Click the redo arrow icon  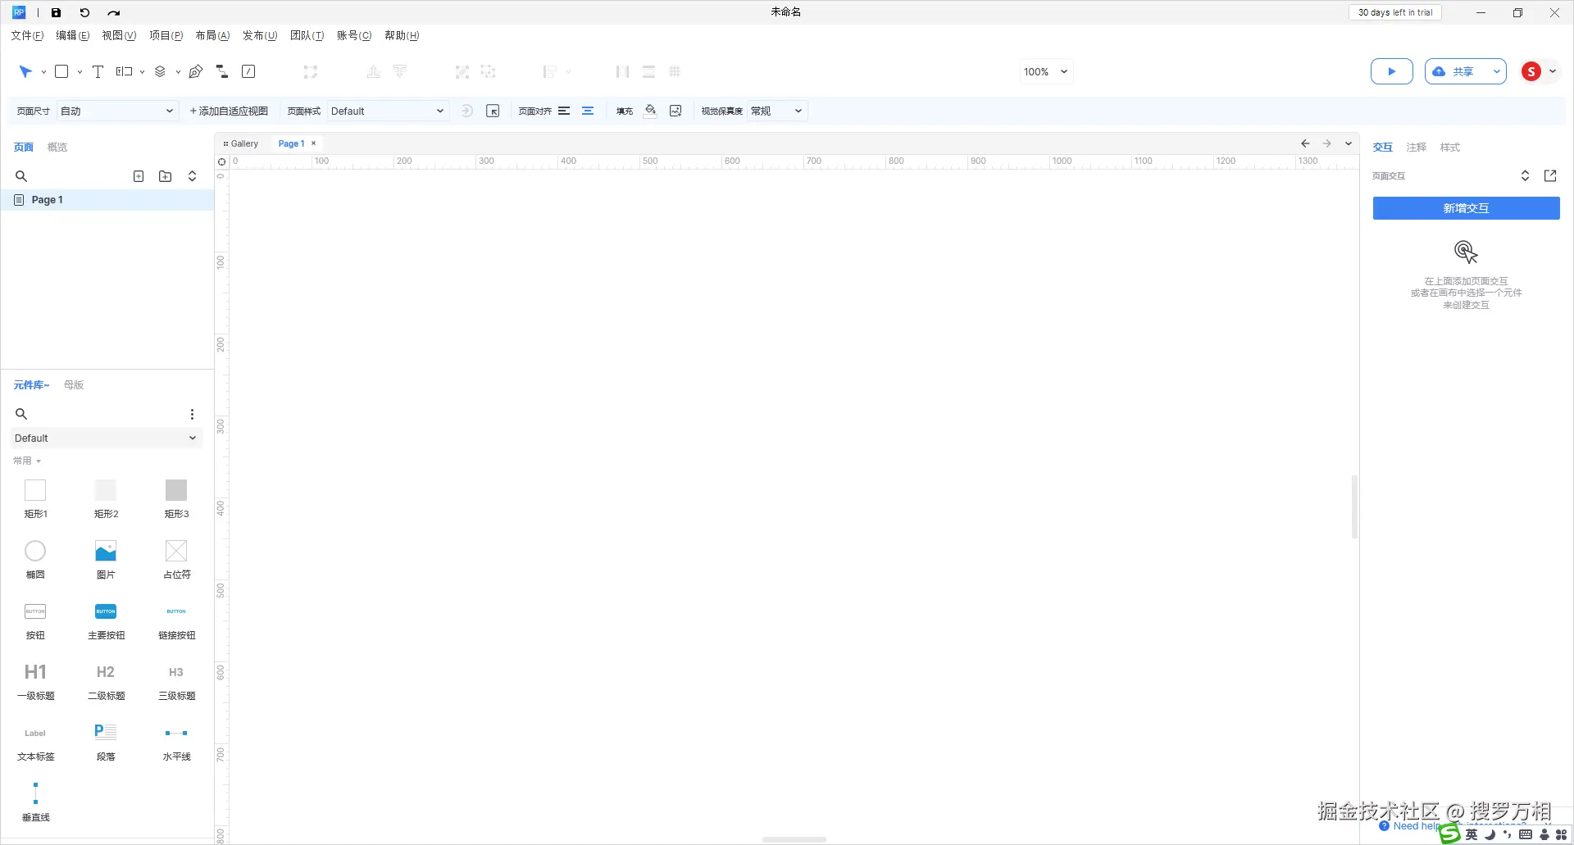tap(114, 12)
